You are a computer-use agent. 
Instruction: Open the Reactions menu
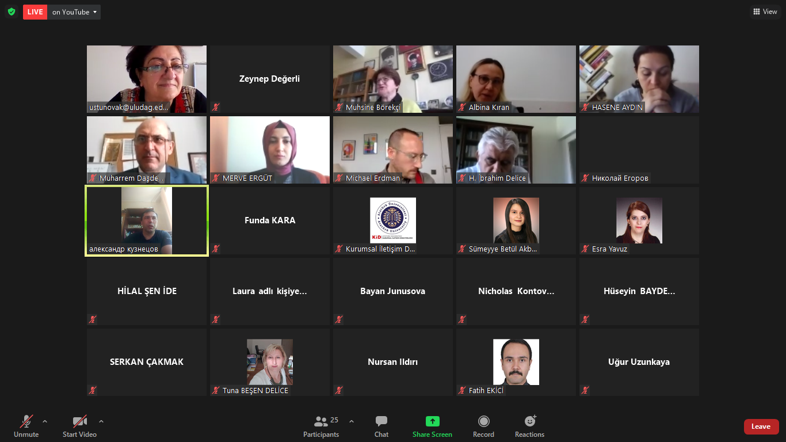pos(529,426)
